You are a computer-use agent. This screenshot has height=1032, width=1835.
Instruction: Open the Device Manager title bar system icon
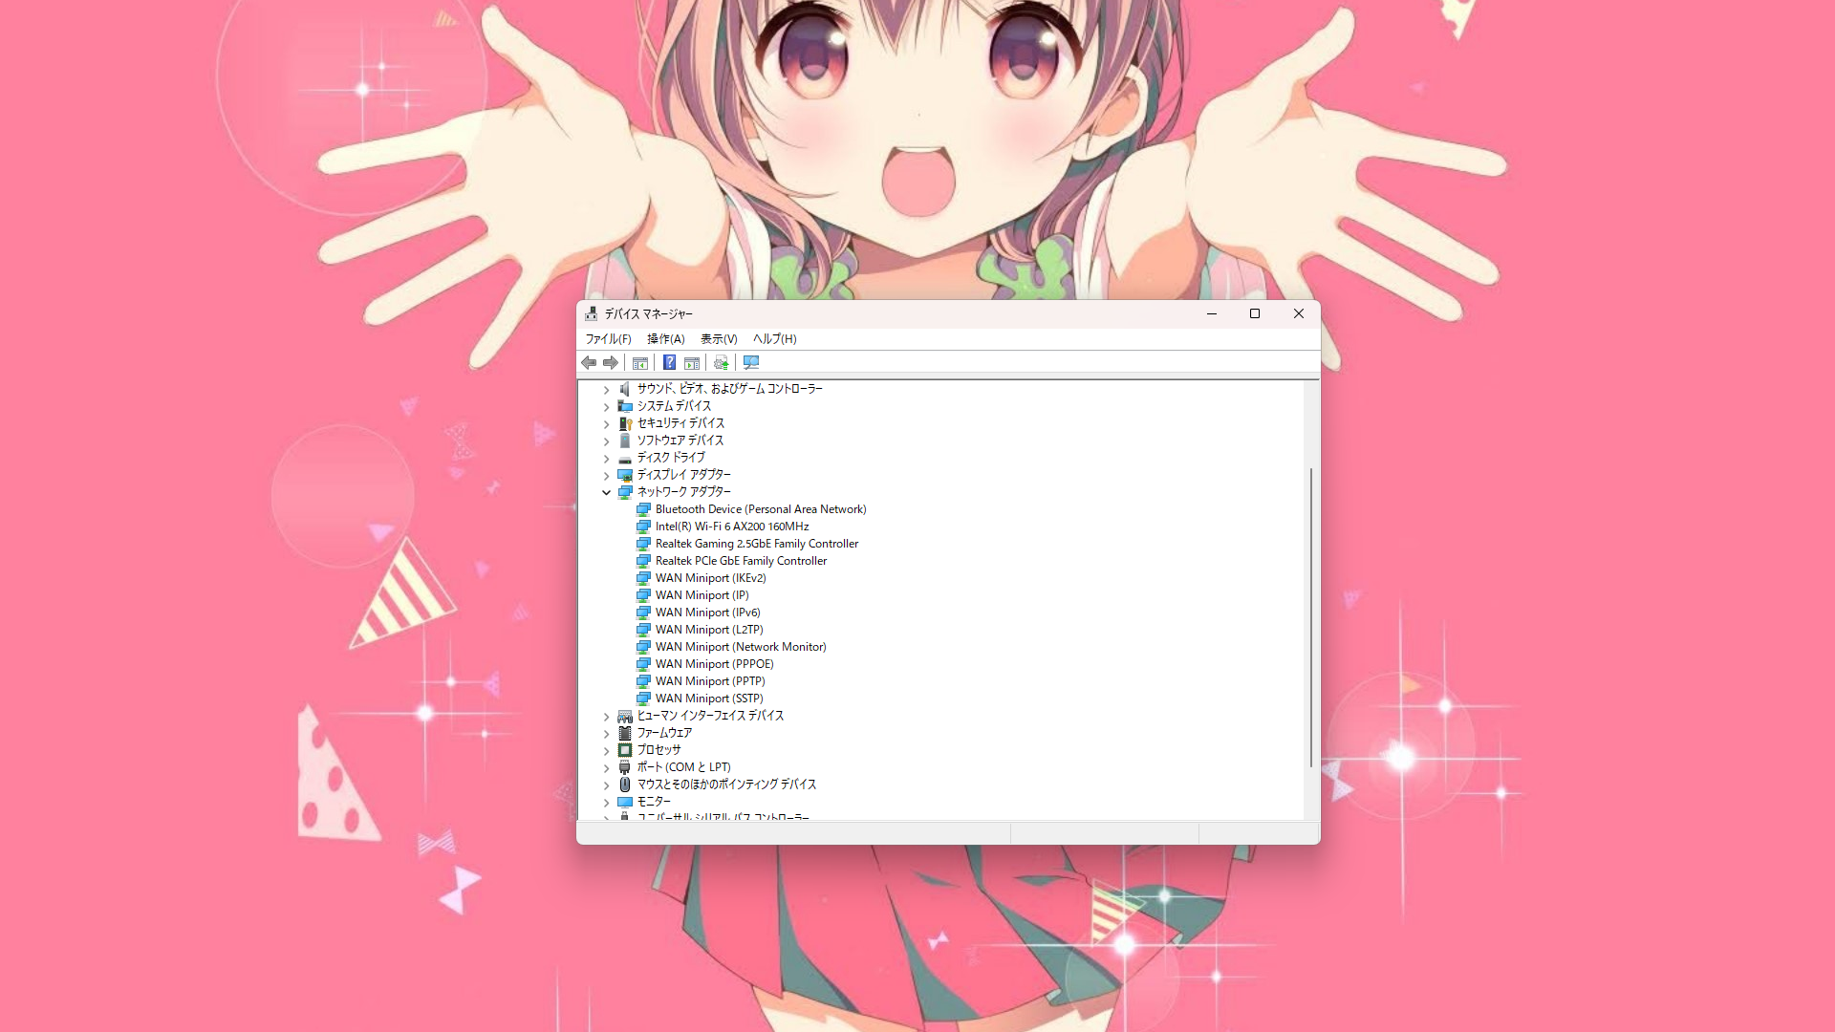[592, 314]
